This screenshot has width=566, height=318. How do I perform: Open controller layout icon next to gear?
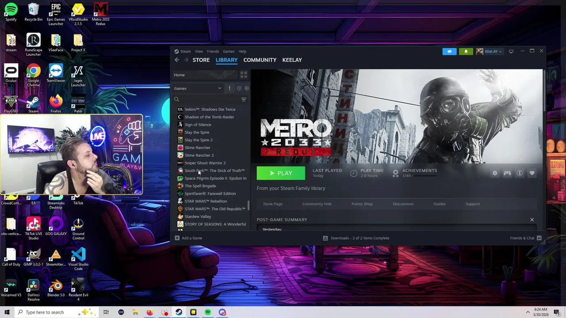click(x=507, y=173)
